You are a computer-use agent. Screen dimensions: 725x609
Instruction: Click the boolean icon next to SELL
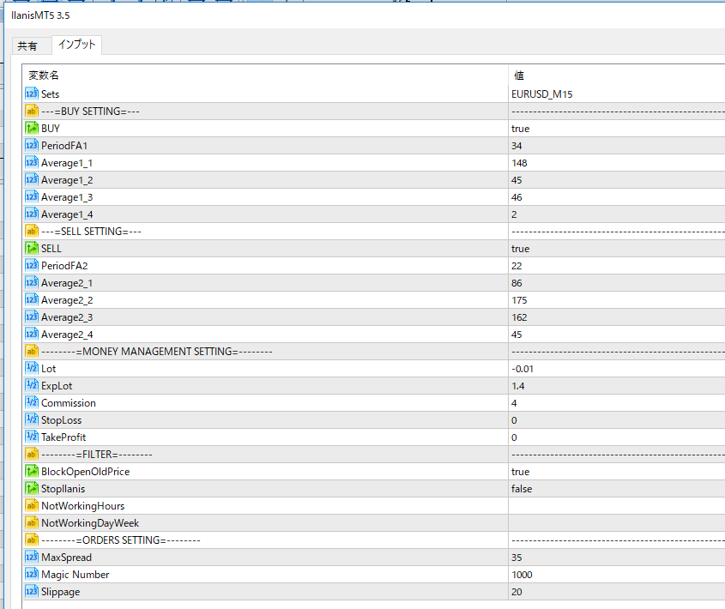tap(32, 248)
